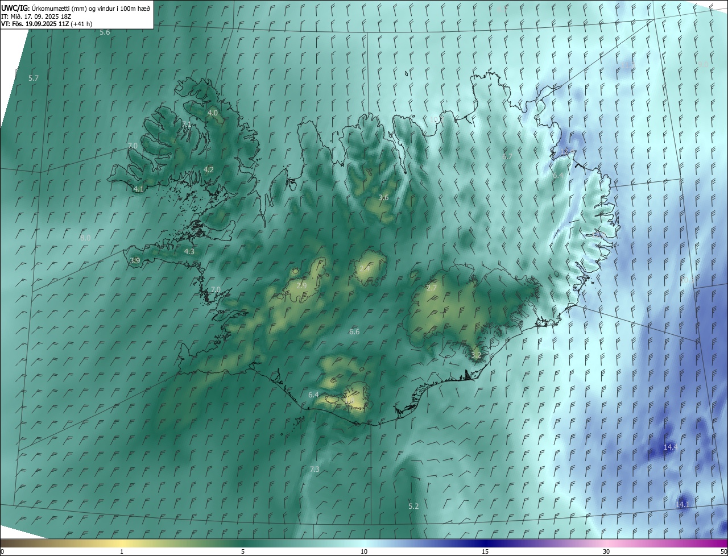This screenshot has width=728, height=556.
Task: Click the peninsula value '3.9'
Action: (x=135, y=261)
